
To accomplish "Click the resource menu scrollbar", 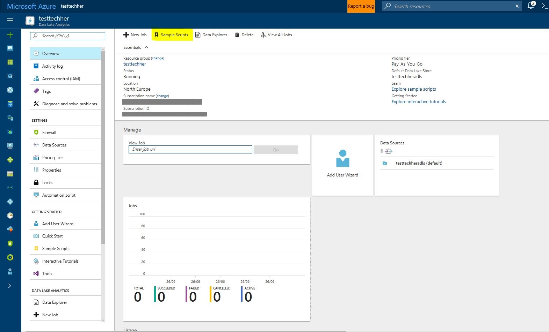I will point(103,147).
